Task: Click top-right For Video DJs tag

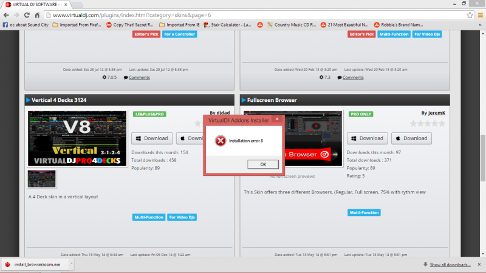Action: coord(427,34)
